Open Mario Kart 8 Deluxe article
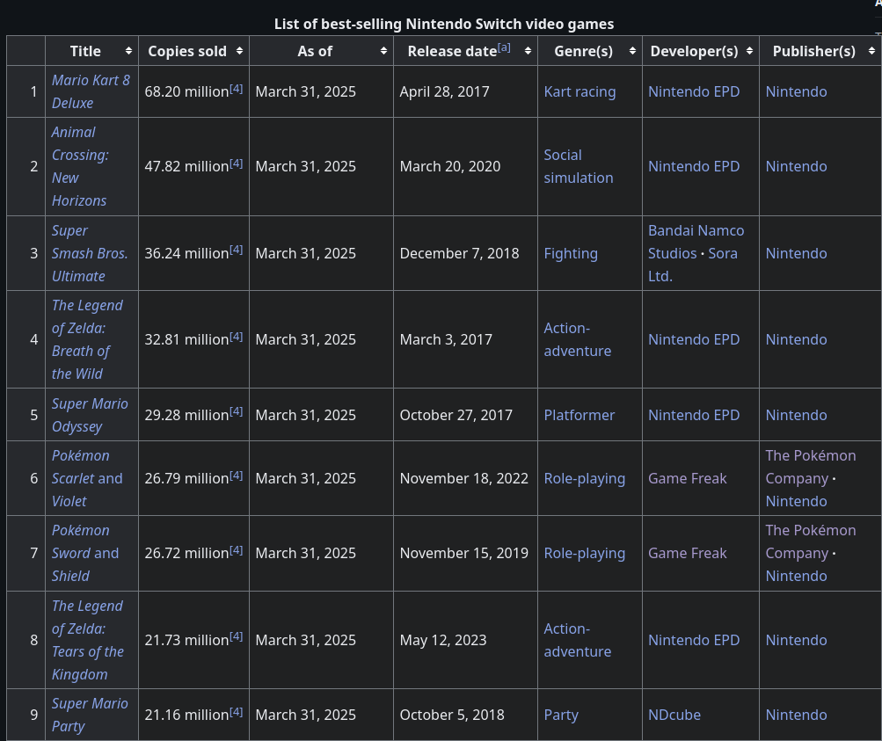This screenshot has height=741, width=882. (91, 91)
